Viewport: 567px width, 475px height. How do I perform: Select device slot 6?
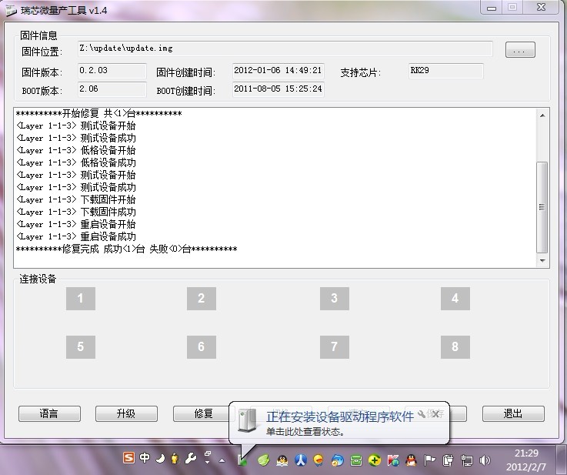(202, 347)
